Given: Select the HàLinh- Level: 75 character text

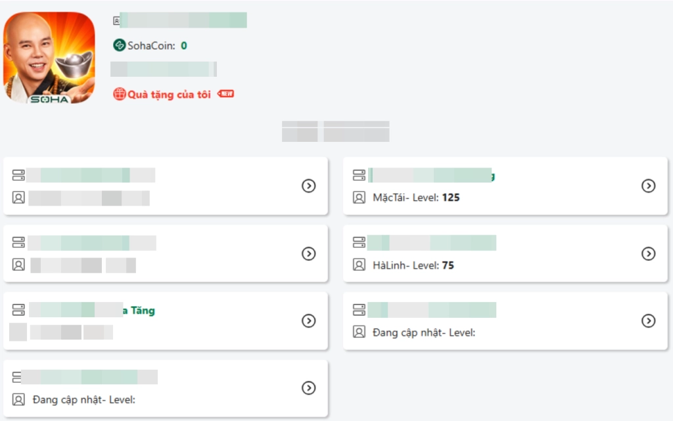Looking at the screenshot, I should pos(413,265).
